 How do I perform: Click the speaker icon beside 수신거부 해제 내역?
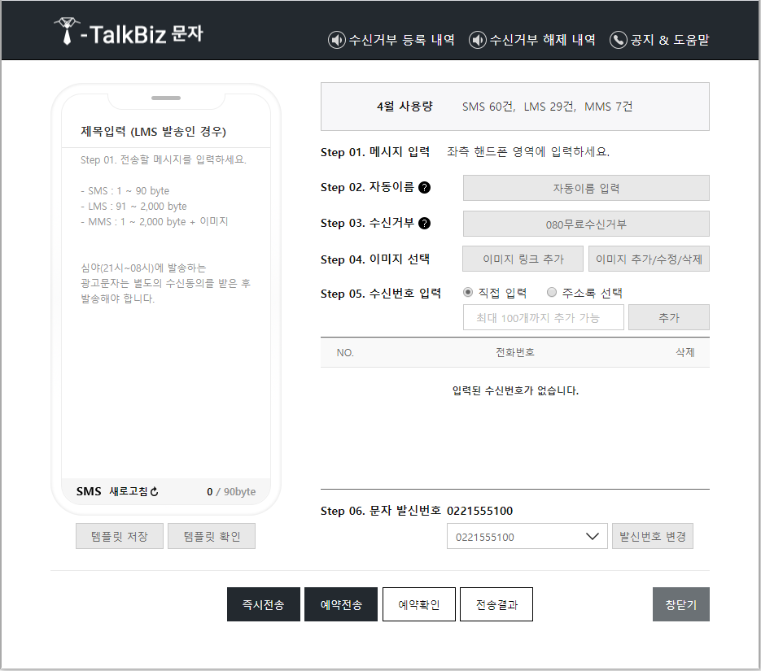point(478,40)
